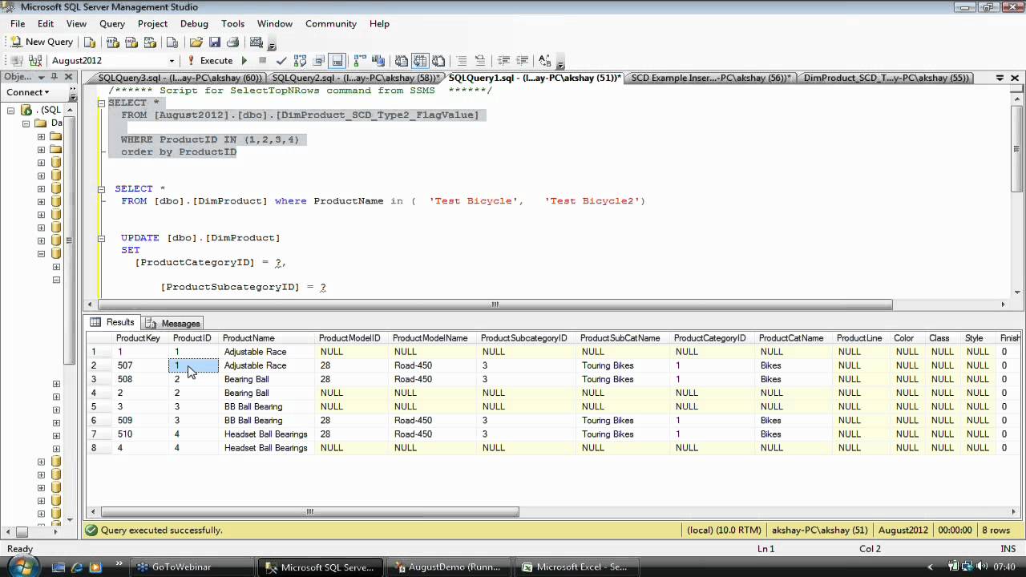This screenshot has width=1026, height=577.
Task: Switch to the SQLQuery2.sql tab
Action: point(355,78)
